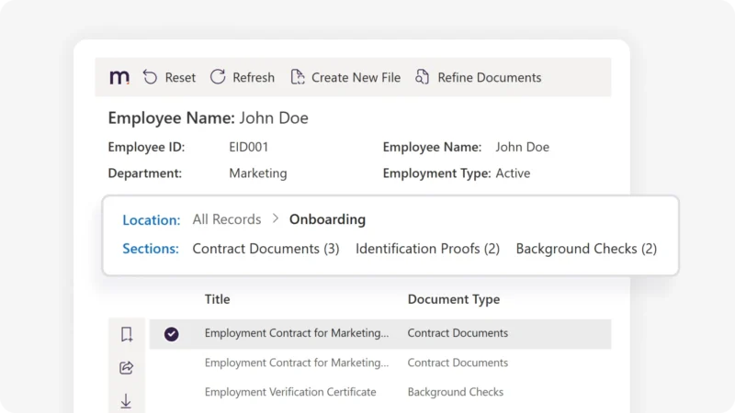735x413 pixels.
Task: Open the Identification Proofs (2) section
Action: [427, 249]
